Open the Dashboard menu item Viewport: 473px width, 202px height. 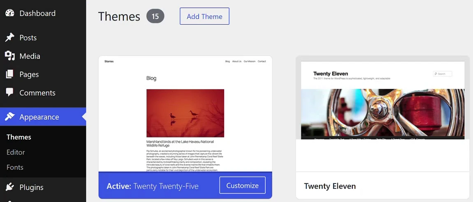43,13
